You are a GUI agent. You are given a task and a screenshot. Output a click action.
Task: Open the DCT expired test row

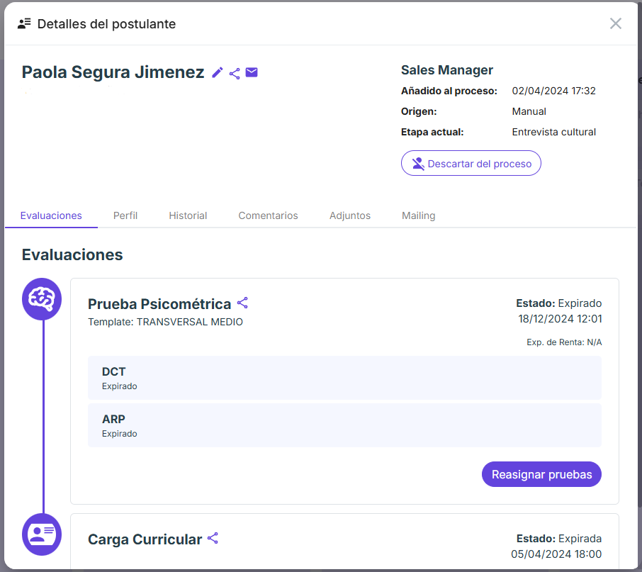(345, 378)
